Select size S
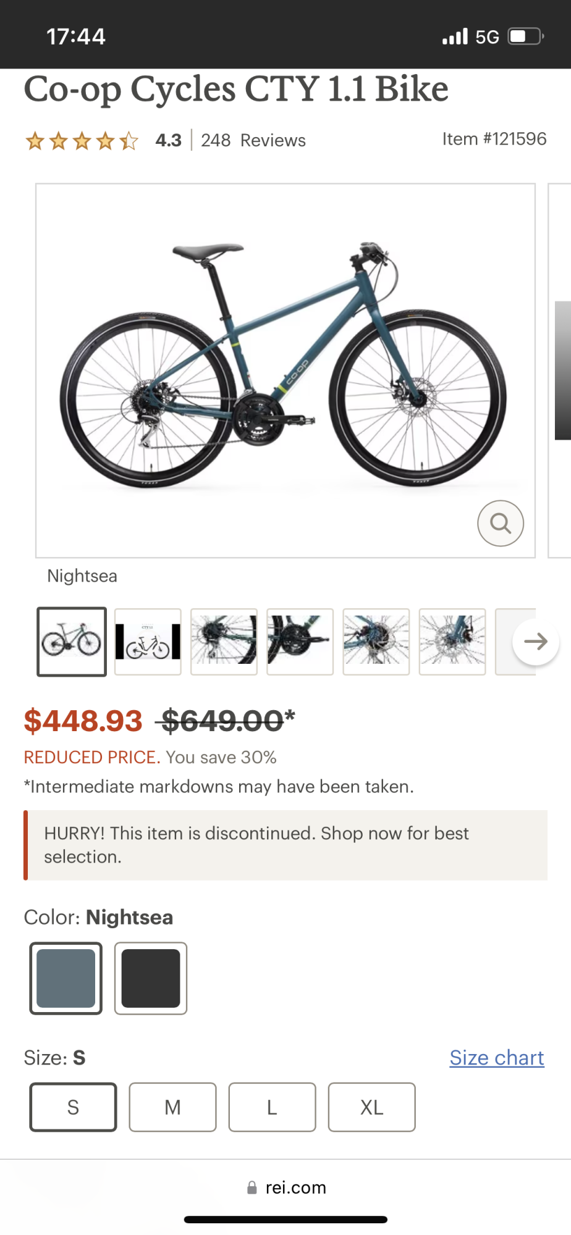This screenshot has width=571, height=1235. click(72, 1107)
